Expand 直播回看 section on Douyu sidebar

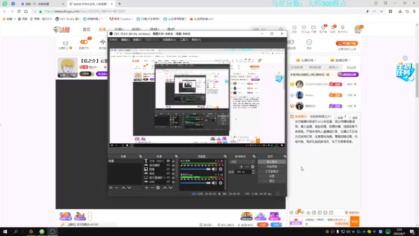click(340, 60)
